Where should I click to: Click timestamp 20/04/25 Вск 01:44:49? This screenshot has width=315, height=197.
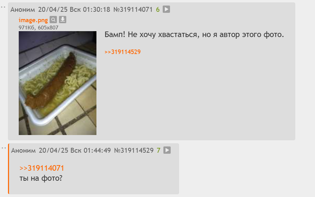75,150
